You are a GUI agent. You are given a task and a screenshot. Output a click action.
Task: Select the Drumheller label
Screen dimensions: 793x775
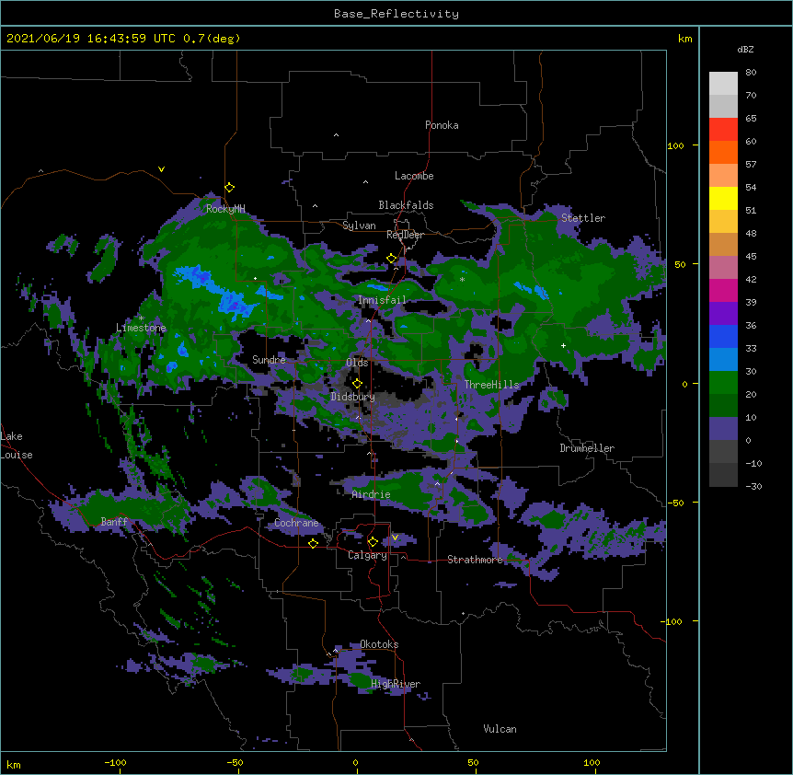pyautogui.click(x=587, y=448)
